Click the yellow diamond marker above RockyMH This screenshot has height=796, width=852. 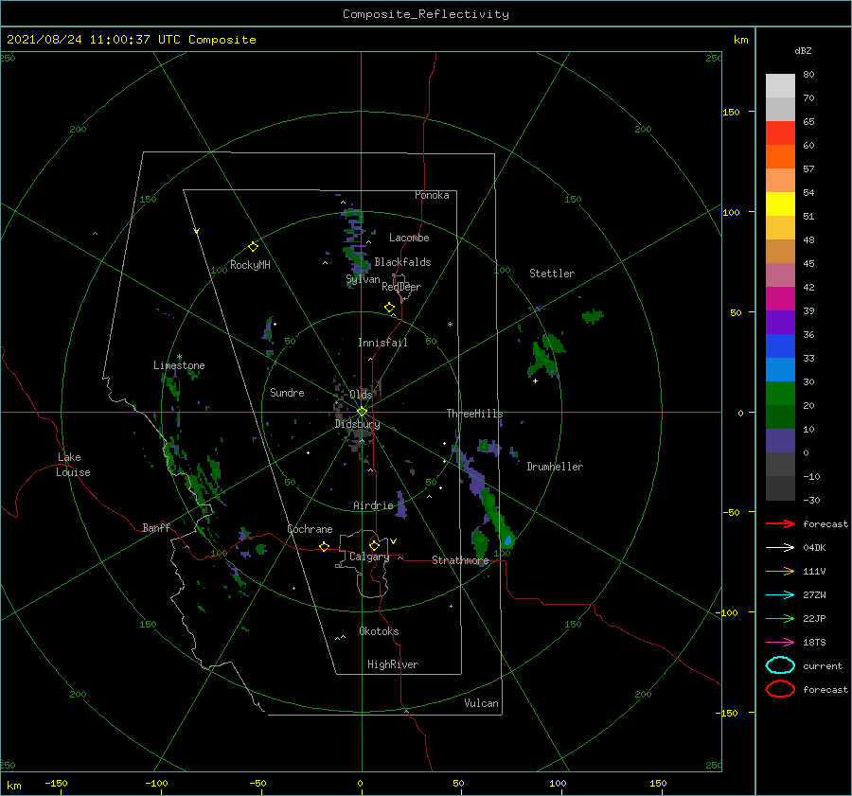point(253,247)
